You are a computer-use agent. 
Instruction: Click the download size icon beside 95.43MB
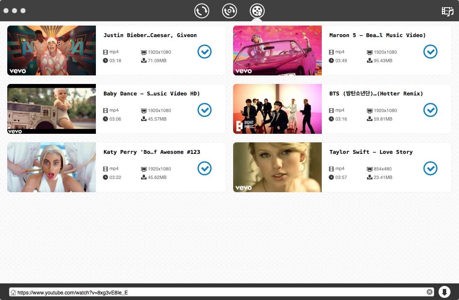pyautogui.click(x=370, y=61)
